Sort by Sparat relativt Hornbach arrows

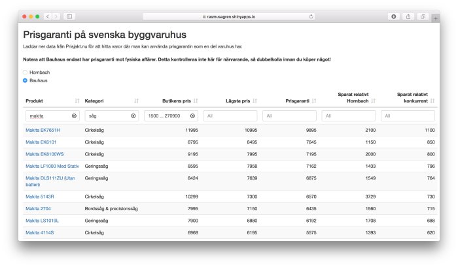coord(374,101)
